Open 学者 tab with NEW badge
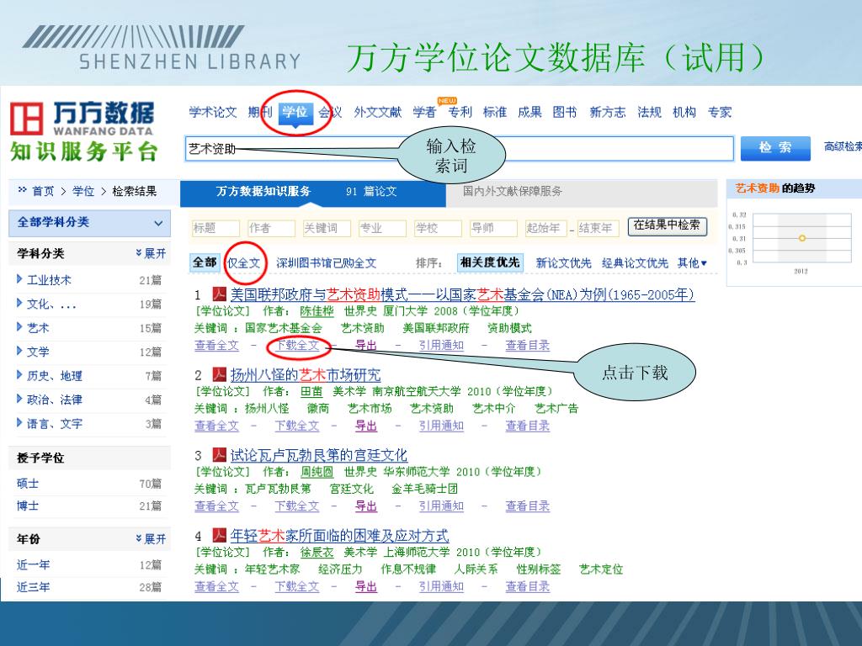Viewport: 862px width, 646px height. pyautogui.click(x=424, y=112)
